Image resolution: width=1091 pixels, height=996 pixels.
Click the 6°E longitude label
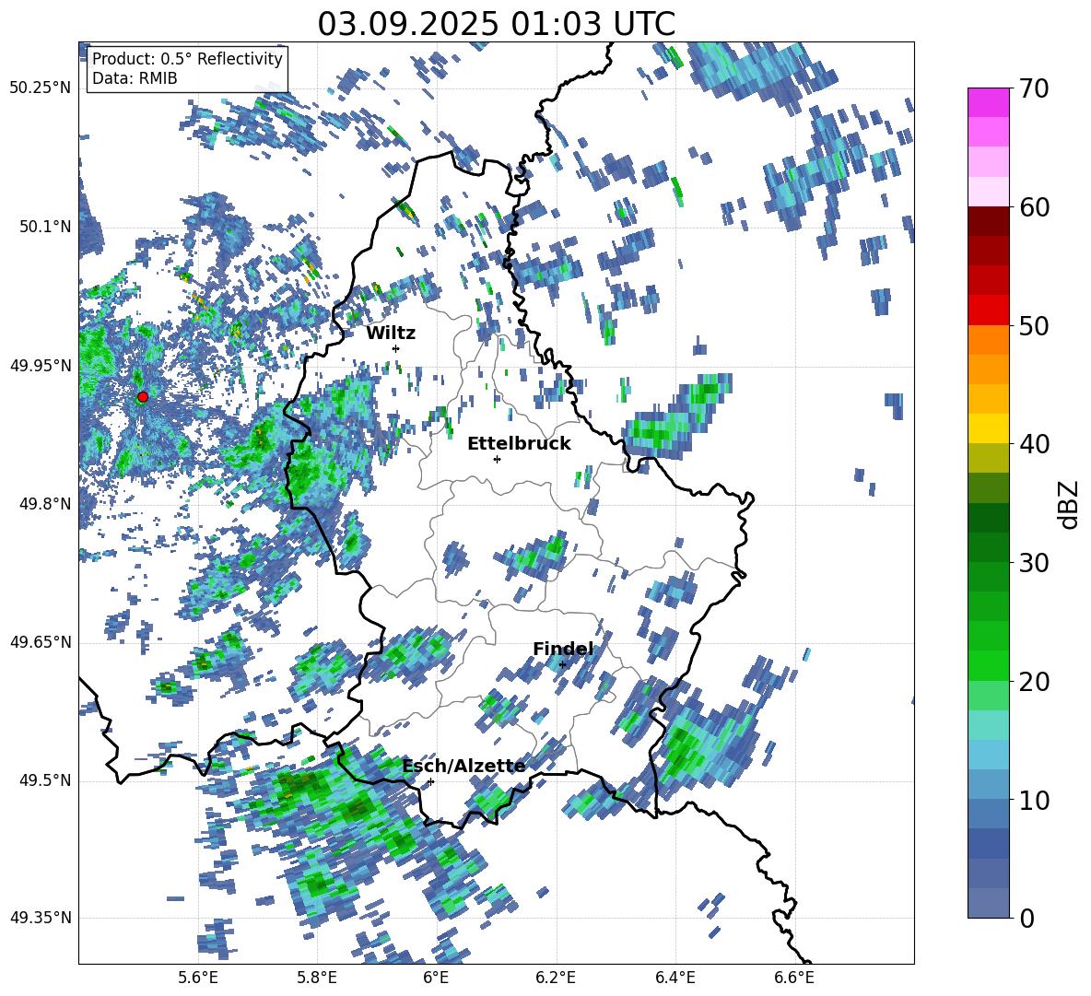click(436, 978)
